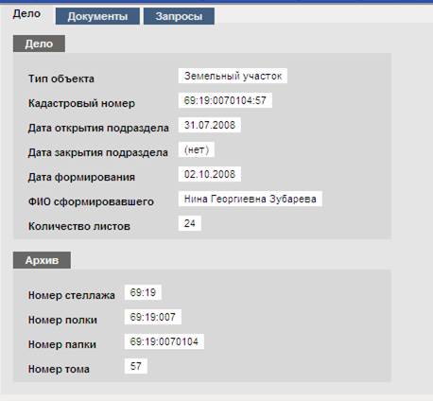Click the label Количество листов
This screenshot has height=401, width=433.
tap(79, 226)
